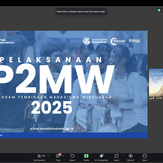Click the PELAKSANAAN heading text

[51, 60]
